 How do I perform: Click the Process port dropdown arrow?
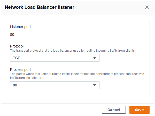tap(94, 85)
